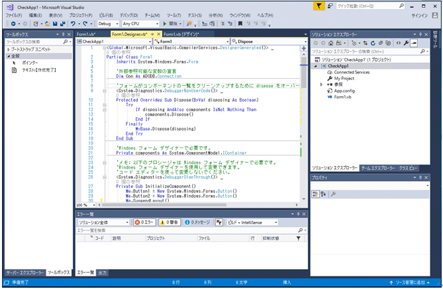The height and width of the screenshot is (289, 443).
Task: Click the Toolbox search field
Action: click(x=38, y=42)
